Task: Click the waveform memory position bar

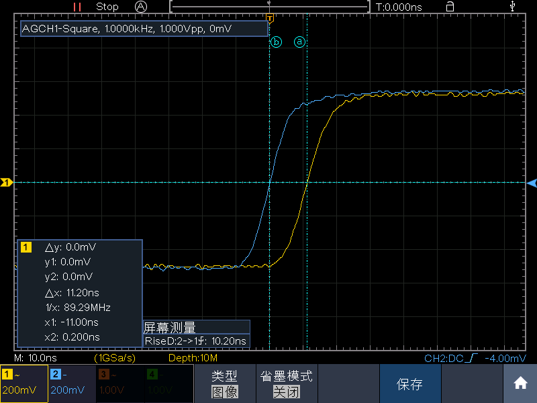Action: coord(270,7)
